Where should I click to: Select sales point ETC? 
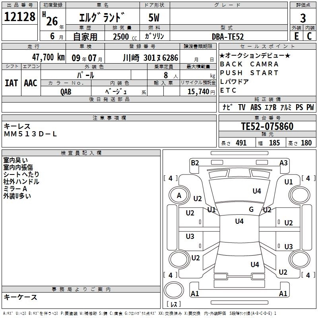pos(228,90)
